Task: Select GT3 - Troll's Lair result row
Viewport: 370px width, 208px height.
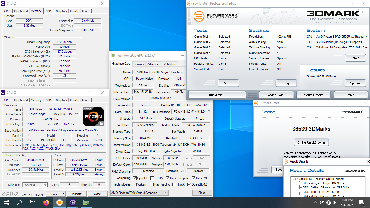Action: [320, 192]
